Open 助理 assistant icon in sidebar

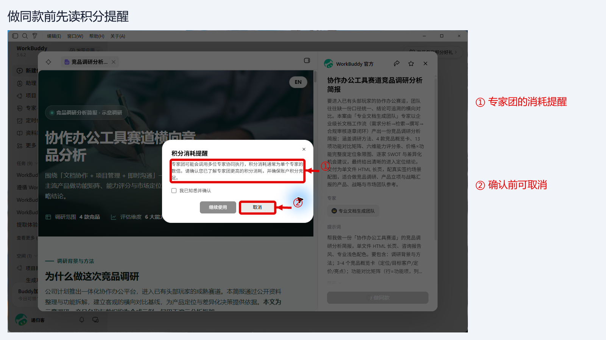20,83
